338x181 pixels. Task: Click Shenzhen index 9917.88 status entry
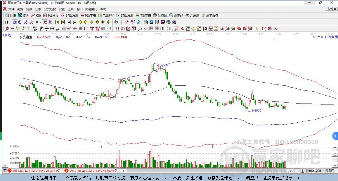click(x=91, y=171)
